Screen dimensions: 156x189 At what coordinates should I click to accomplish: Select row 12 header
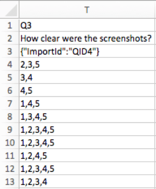(10, 169)
